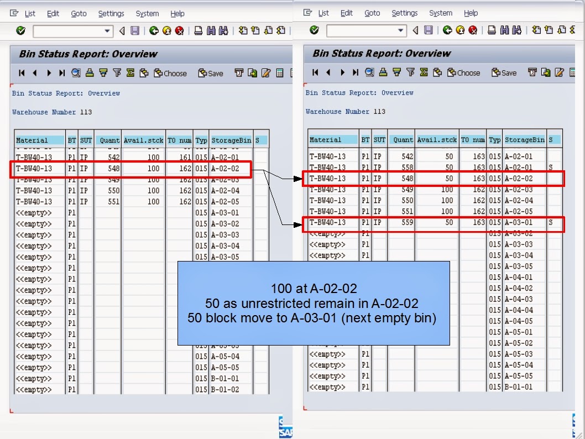Click the Total (sigma) icon

pyautogui.click(x=130, y=72)
